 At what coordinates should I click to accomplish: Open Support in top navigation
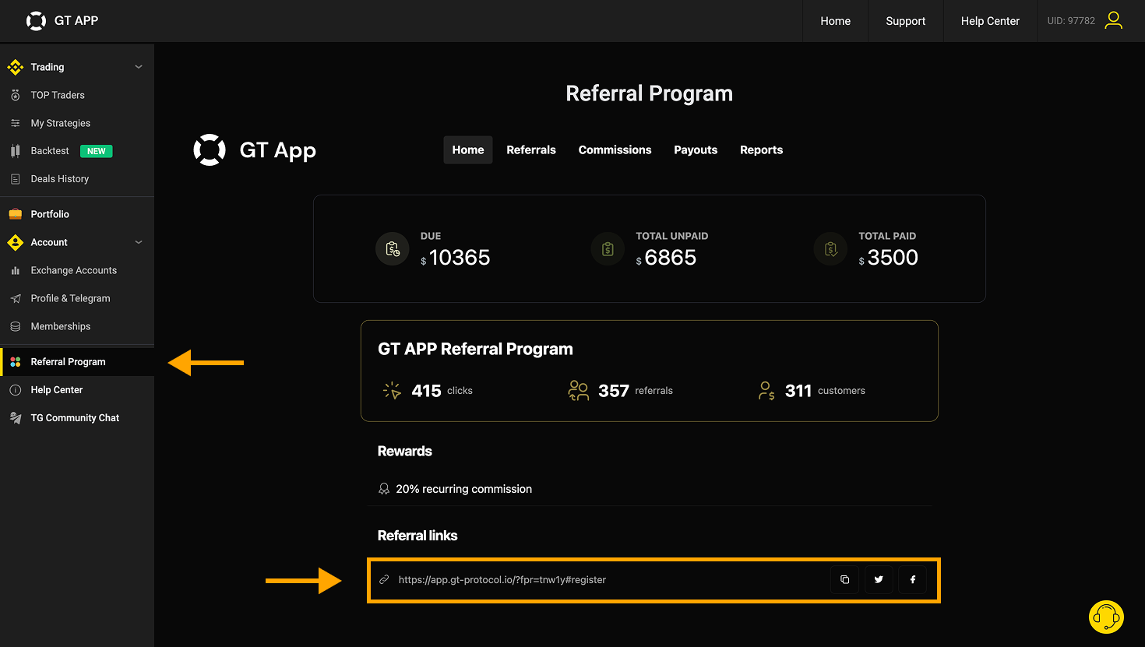tap(906, 21)
